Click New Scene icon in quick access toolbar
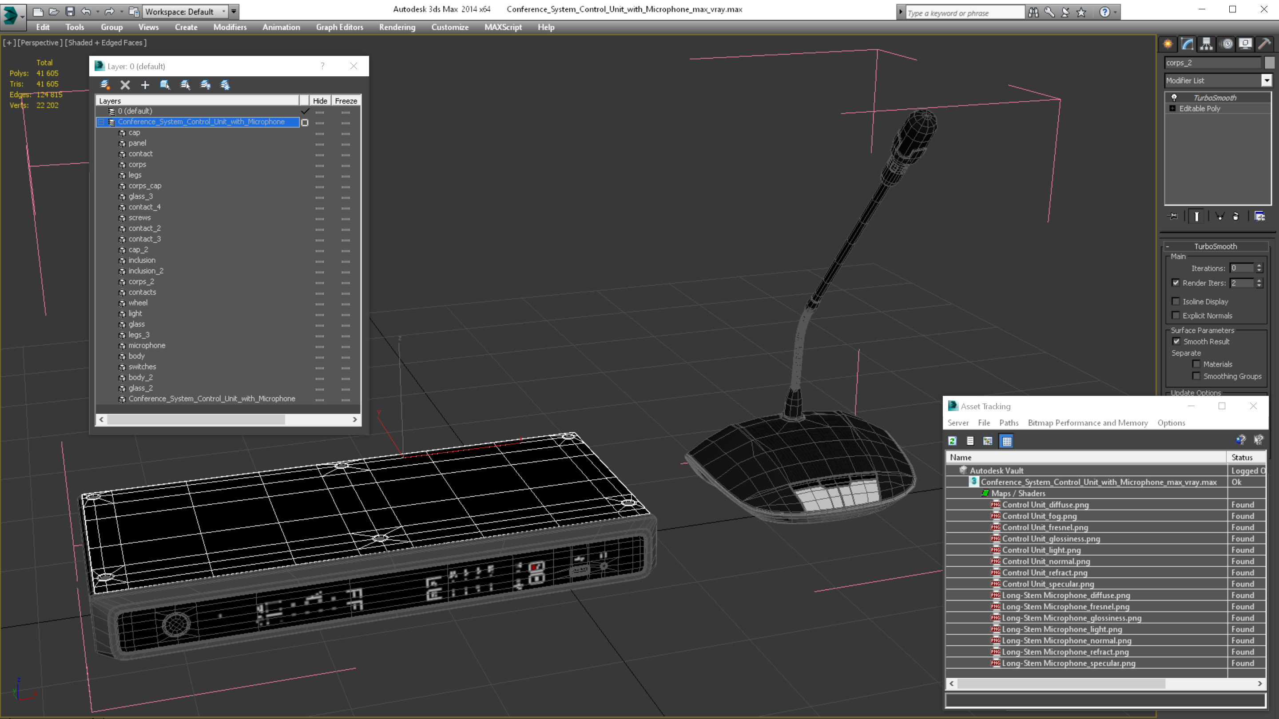 pos(38,12)
